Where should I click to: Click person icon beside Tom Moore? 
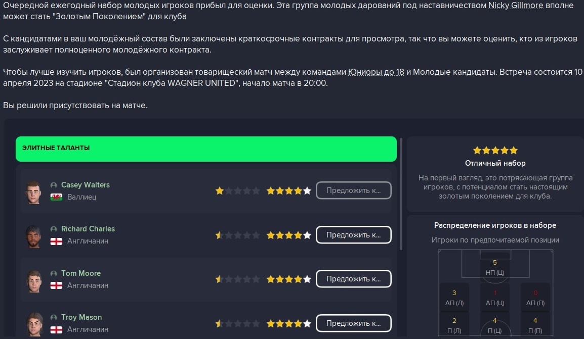(54, 274)
